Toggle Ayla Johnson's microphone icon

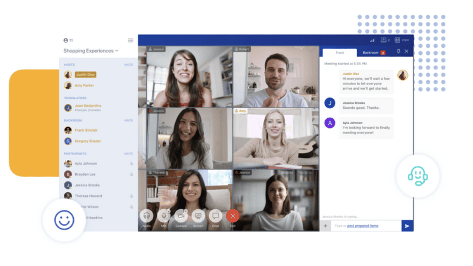[x=131, y=163]
